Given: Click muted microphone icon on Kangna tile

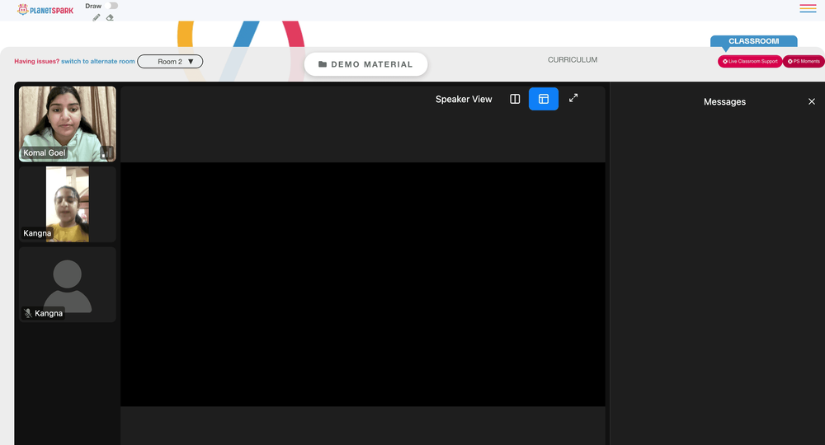Looking at the screenshot, I should click(x=28, y=313).
